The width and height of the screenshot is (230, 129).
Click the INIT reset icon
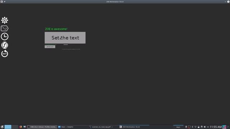coord(5,53)
